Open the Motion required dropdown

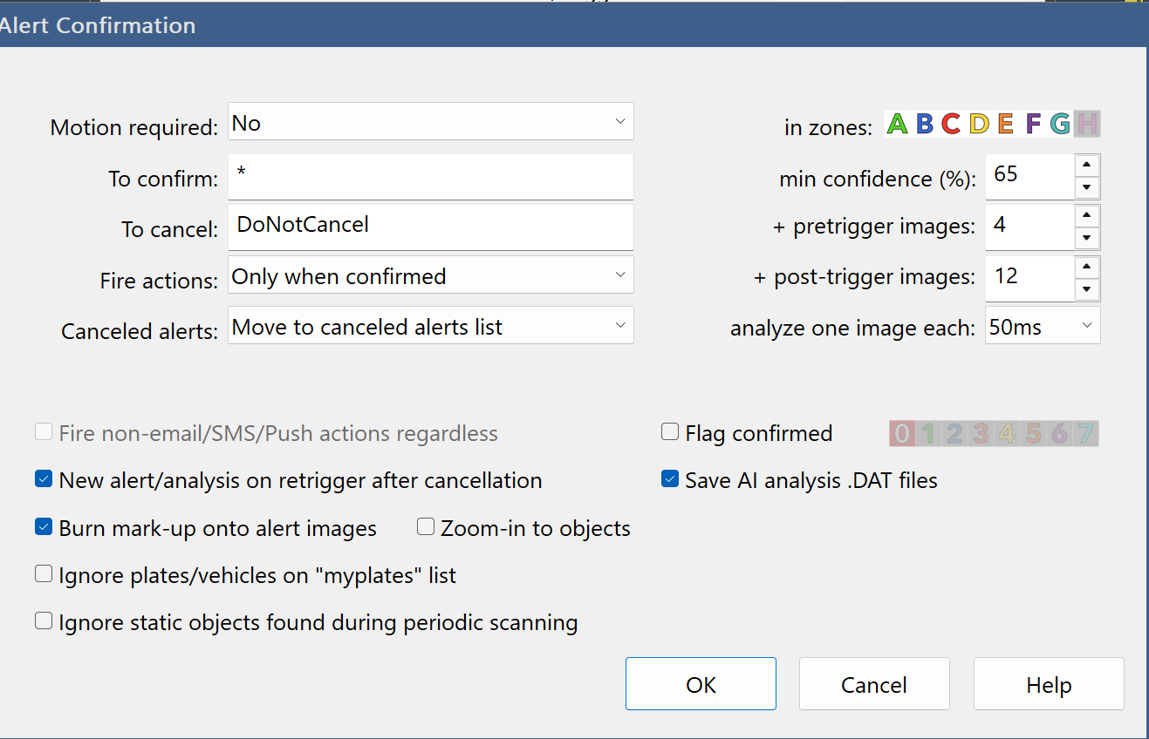pyautogui.click(x=619, y=122)
